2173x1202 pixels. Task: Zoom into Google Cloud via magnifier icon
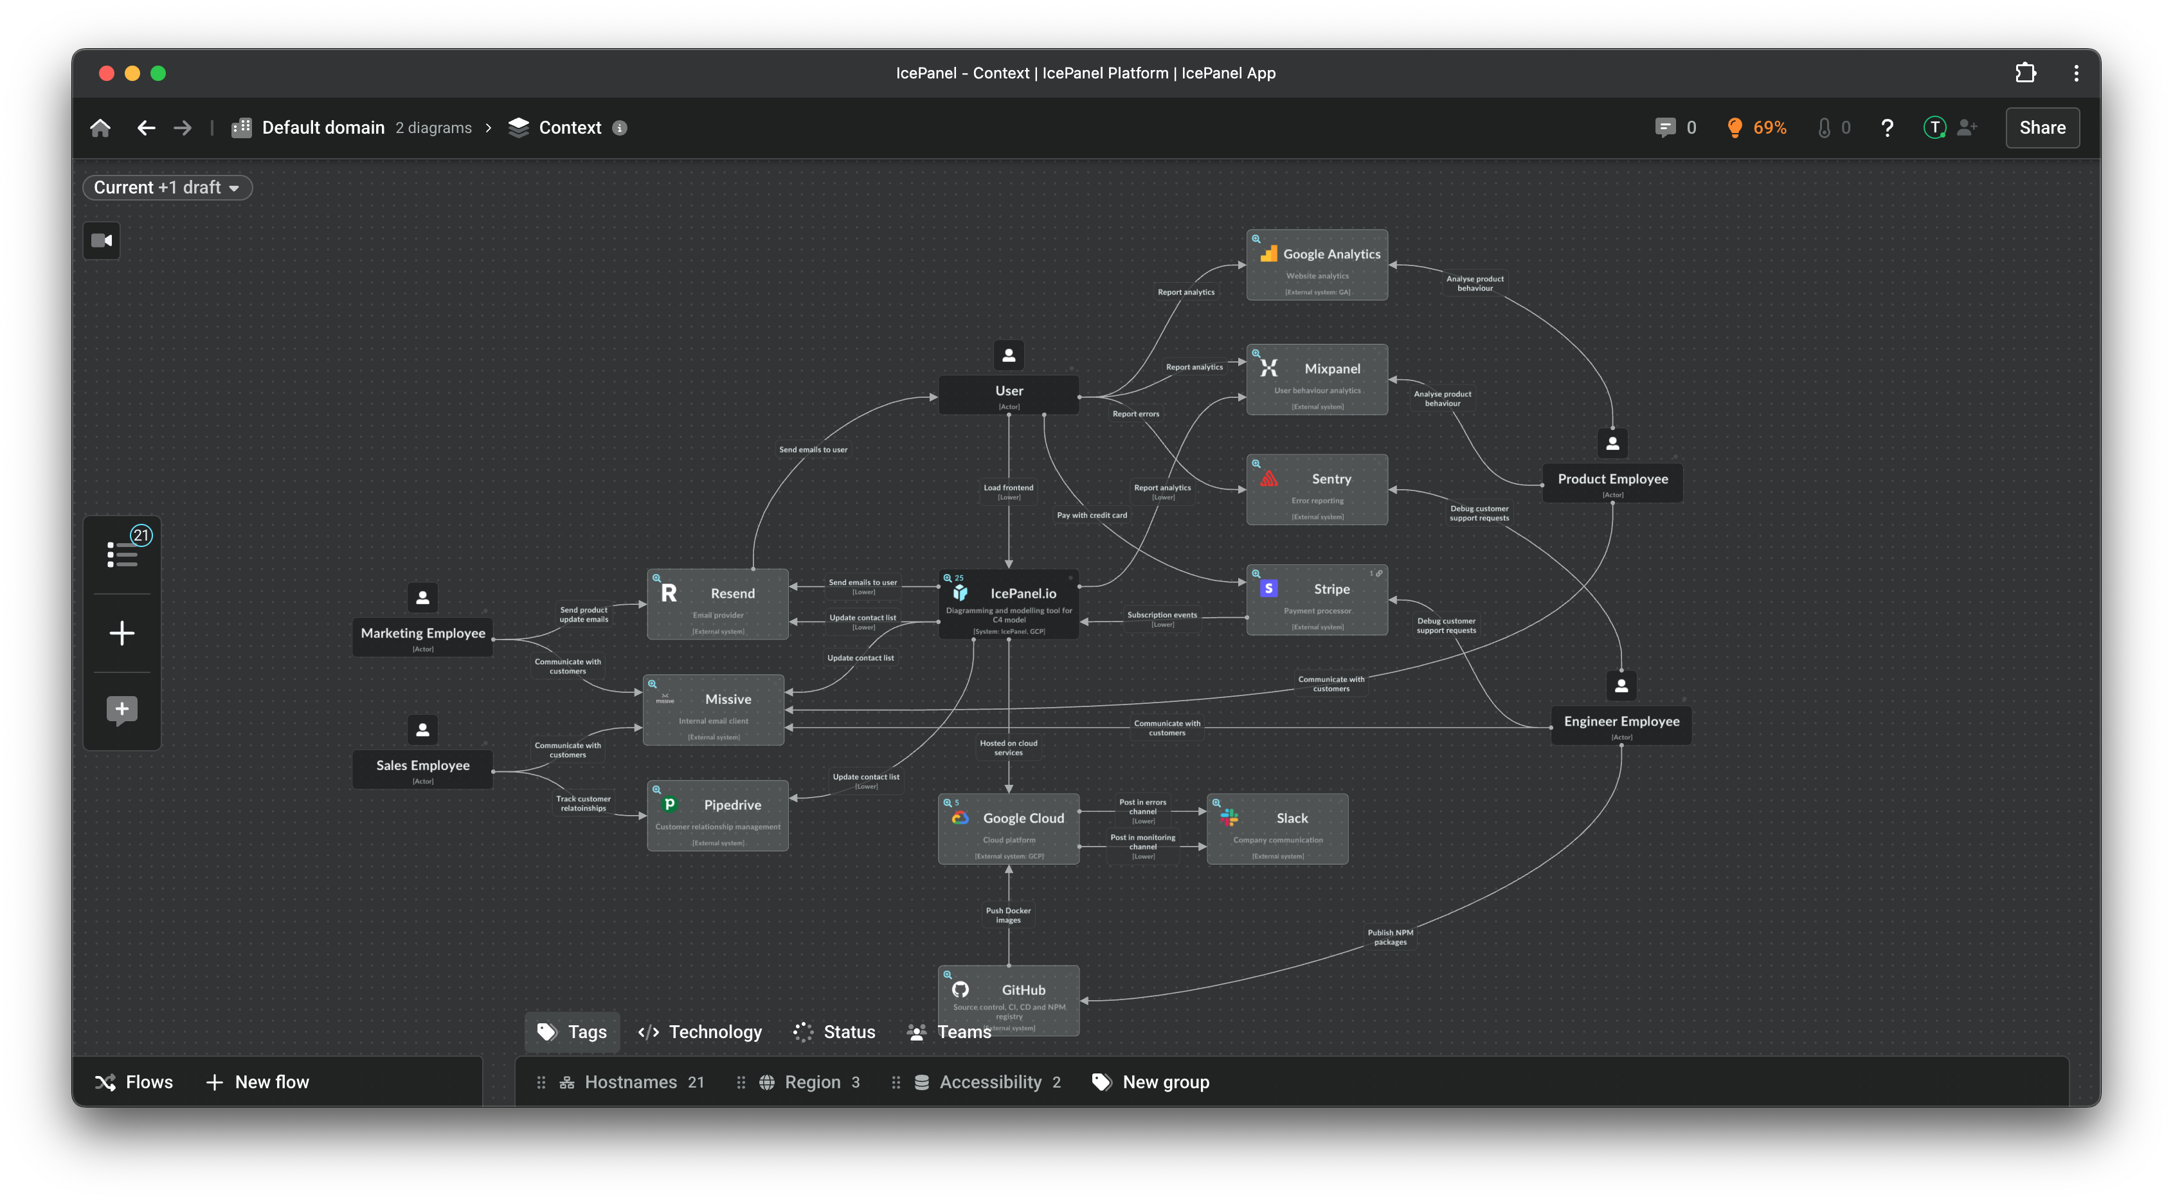coord(948,802)
